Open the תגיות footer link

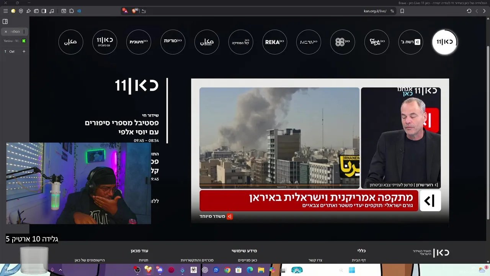pos(144,260)
